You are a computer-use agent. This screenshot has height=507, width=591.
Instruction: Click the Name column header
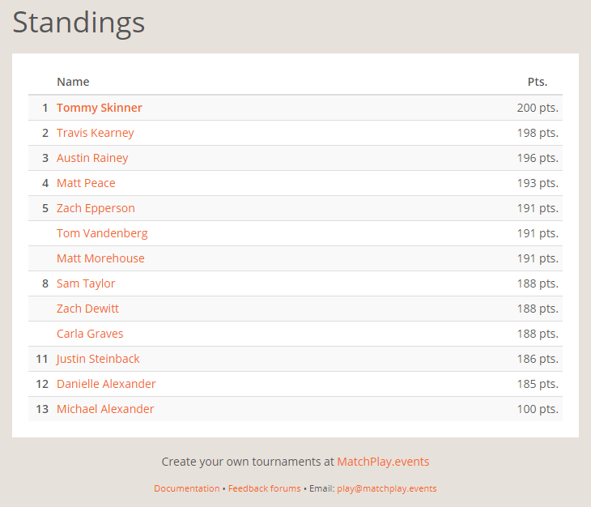(x=73, y=82)
